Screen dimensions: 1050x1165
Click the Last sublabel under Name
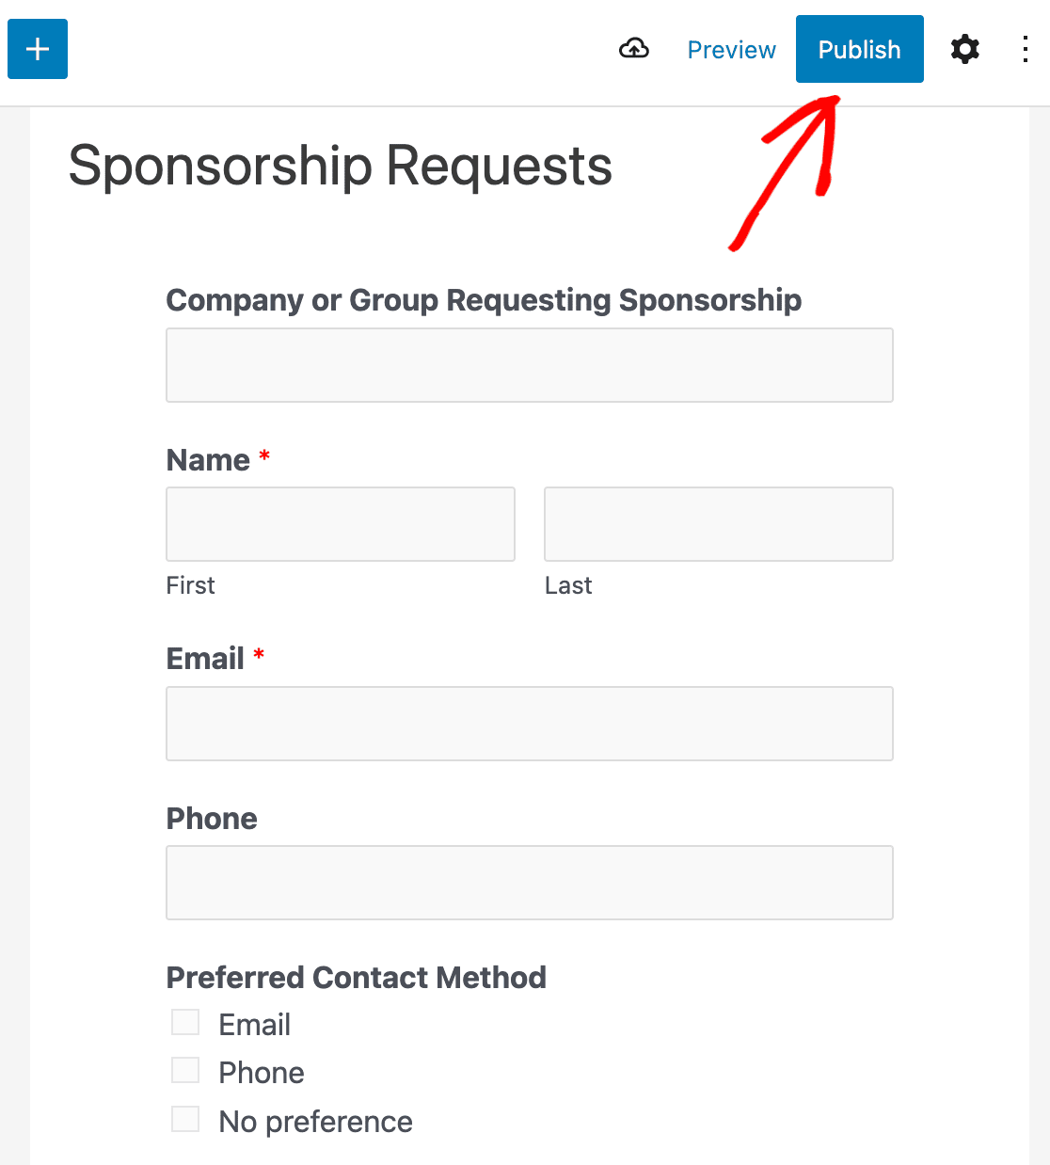(568, 585)
